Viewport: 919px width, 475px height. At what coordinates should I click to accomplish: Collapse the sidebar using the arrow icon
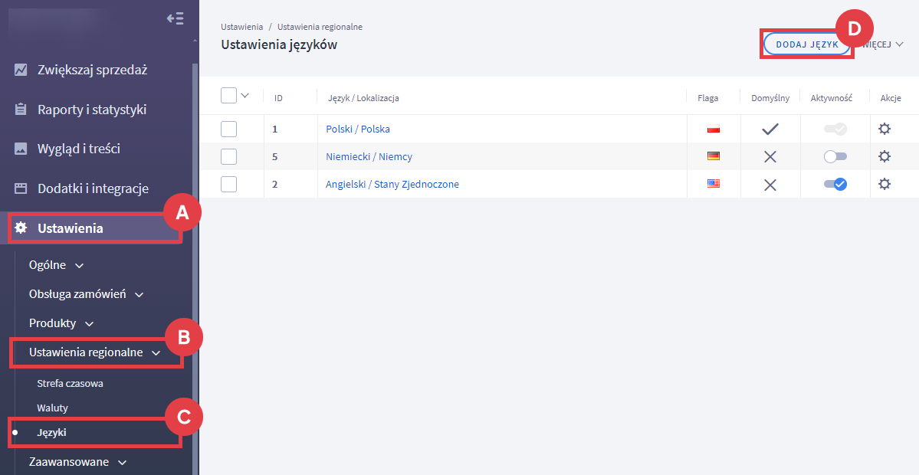pos(175,18)
